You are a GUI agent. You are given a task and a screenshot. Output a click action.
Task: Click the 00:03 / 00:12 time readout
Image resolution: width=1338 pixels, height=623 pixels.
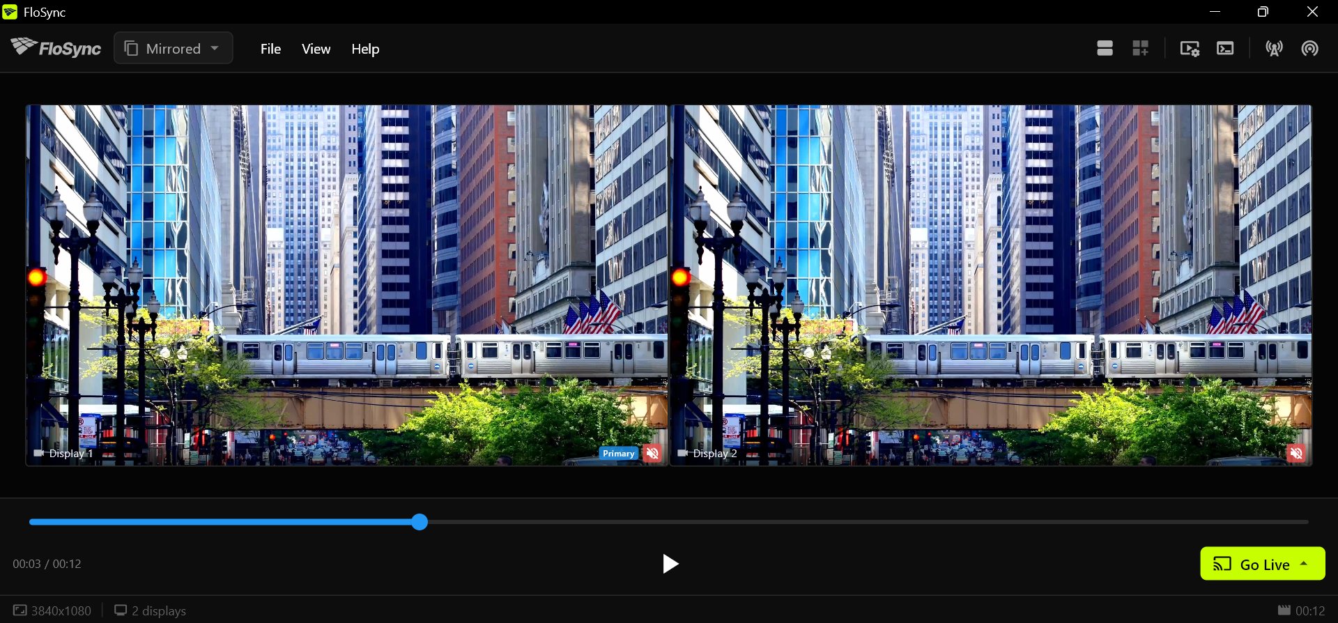tap(47, 564)
